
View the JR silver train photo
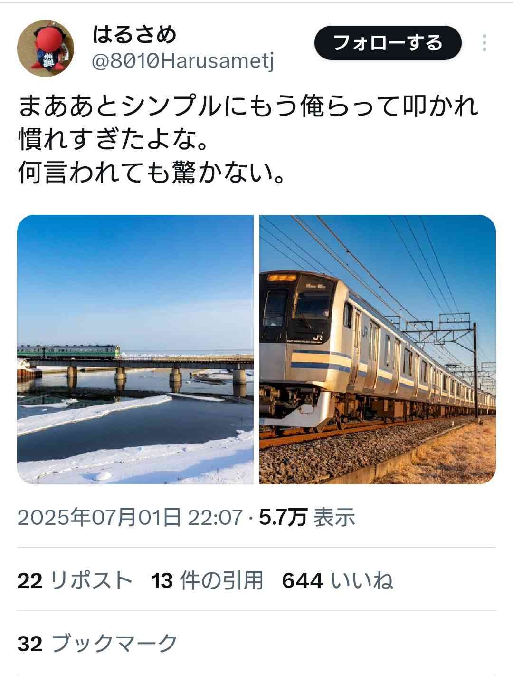pyautogui.click(x=378, y=349)
